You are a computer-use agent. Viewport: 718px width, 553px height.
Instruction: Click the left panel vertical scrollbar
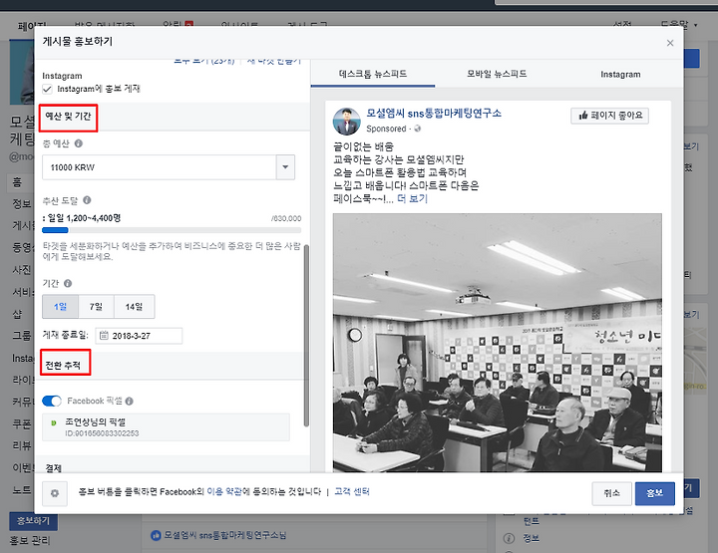pos(306,335)
